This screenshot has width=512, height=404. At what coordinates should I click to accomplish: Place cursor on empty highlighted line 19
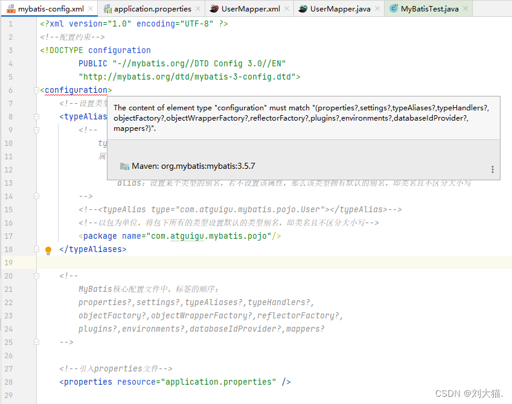[x=274, y=262]
